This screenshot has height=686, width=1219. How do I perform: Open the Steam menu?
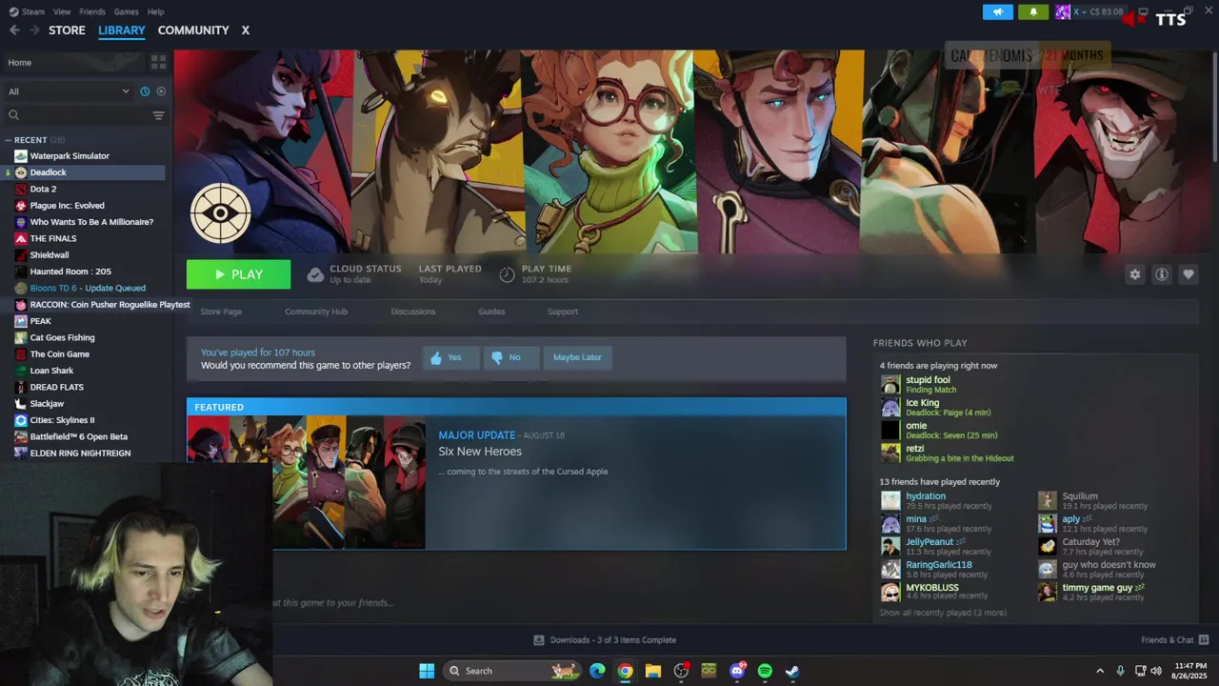(x=32, y=11)
